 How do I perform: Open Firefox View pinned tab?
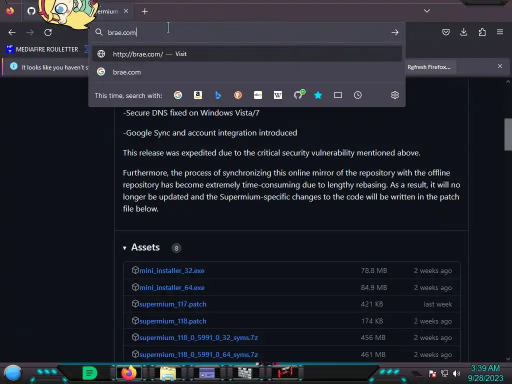(10, 11)
